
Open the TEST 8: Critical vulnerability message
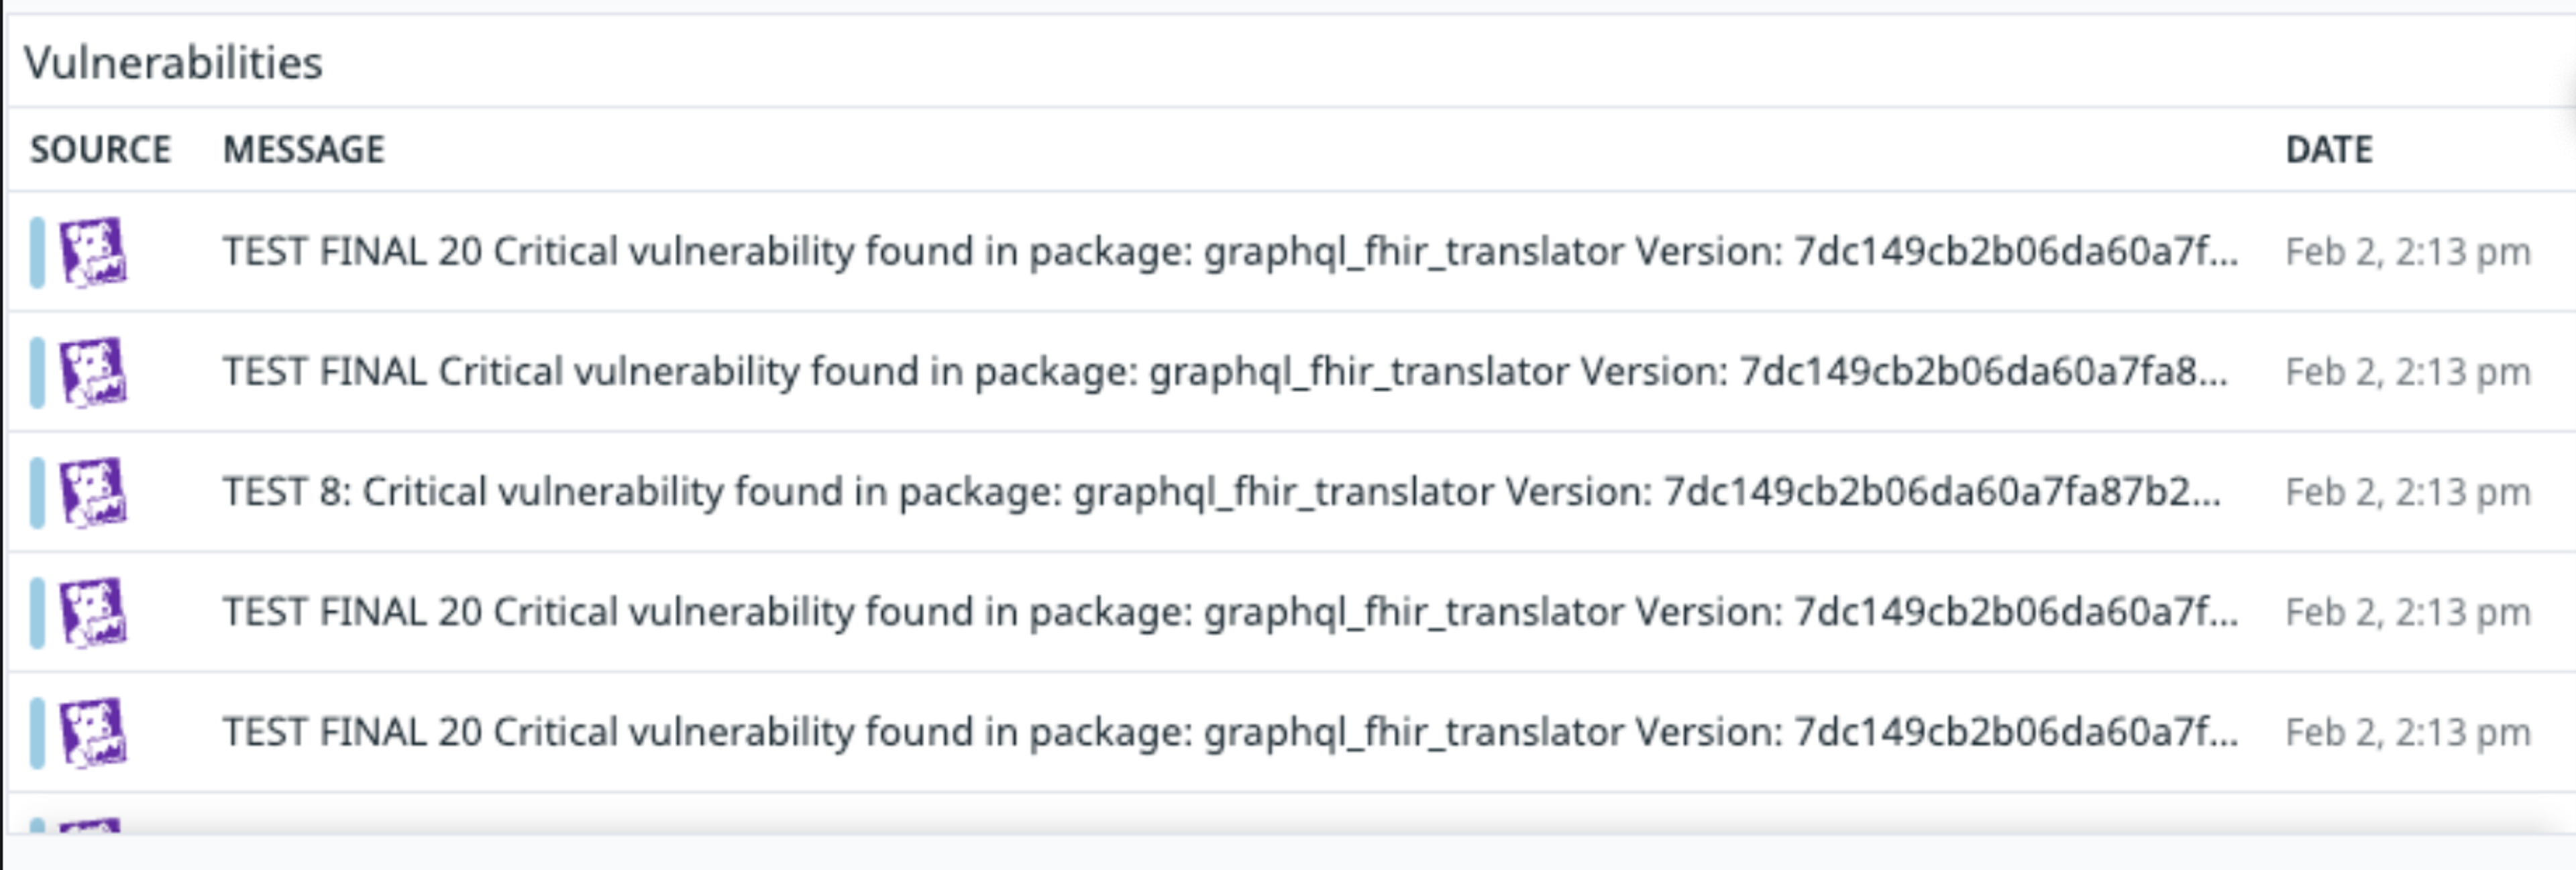[1220, 491]
